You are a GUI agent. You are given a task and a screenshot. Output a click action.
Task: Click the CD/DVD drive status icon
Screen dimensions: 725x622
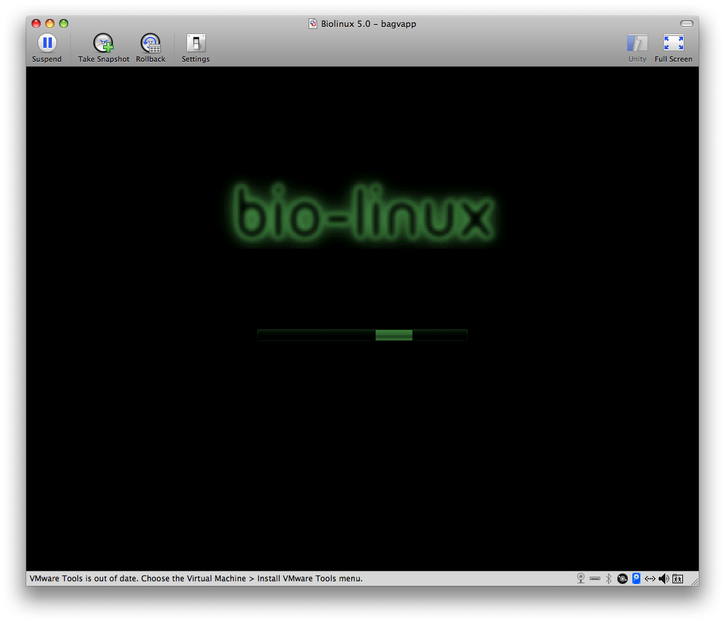coord(622,578)
